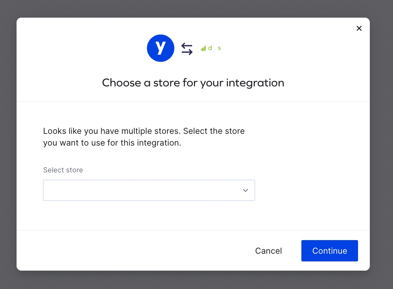This screenshot has height=289, width=393.
Task: Click the two-way swap arrows icon
Action: click(x=187, y=49)
